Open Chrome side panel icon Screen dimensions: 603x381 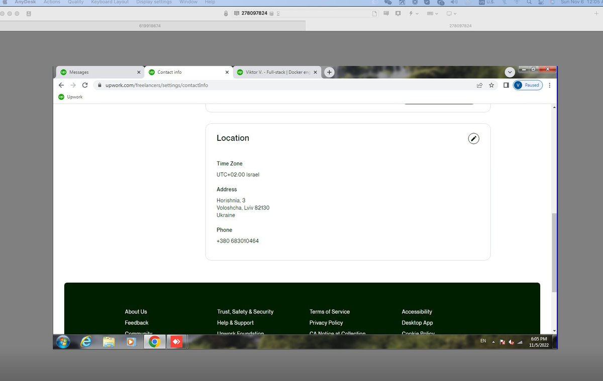[x=506, y=85]
